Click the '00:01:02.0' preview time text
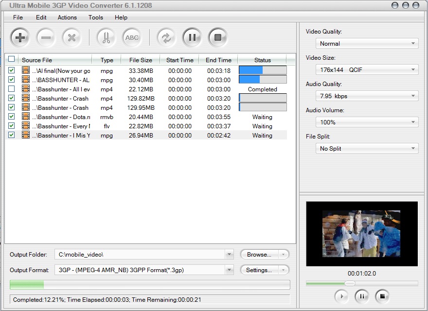 click(x=362, y=274)
